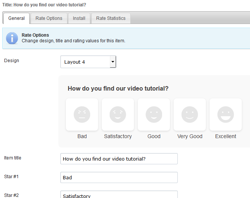Rate with the Excellent grinning smiley icon
The width and height of the screenshot is (250, 198).
click(x=226, y=115)
